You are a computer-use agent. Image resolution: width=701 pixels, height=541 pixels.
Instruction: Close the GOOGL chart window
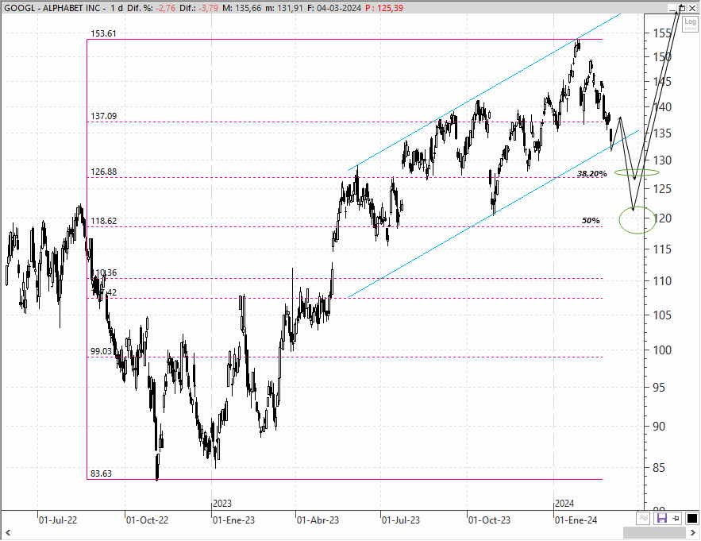point(692,8)
